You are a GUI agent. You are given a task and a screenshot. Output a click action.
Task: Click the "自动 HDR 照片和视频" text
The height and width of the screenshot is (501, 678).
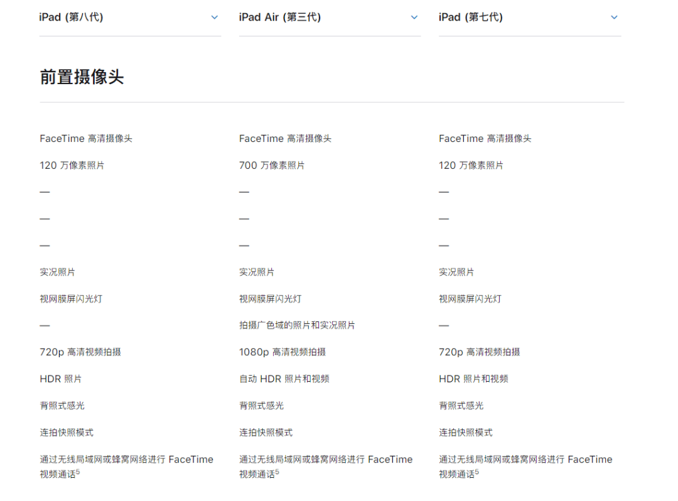[x=284, y=379]
